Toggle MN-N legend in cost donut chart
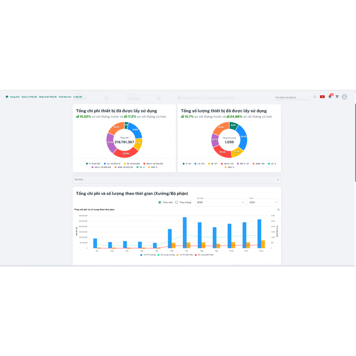Image resolution: width=356 pixels, height=356 pixels. (153, 164)
